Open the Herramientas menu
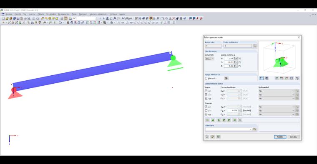This screenshot has height=164, width=317. 64,14
